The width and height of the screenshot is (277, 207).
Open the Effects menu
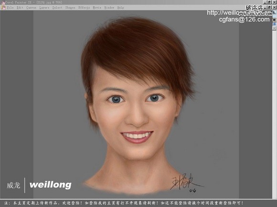84,8
